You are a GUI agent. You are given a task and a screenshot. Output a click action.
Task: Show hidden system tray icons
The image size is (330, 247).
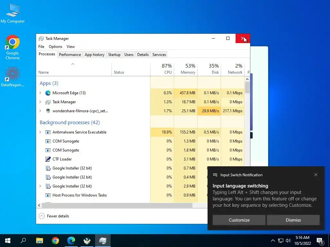pos(273,241)
